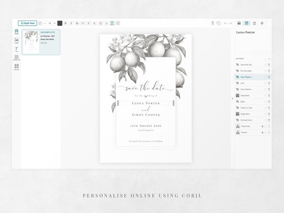
Task: Apply subscript formatting
Action: coord(94,23)
